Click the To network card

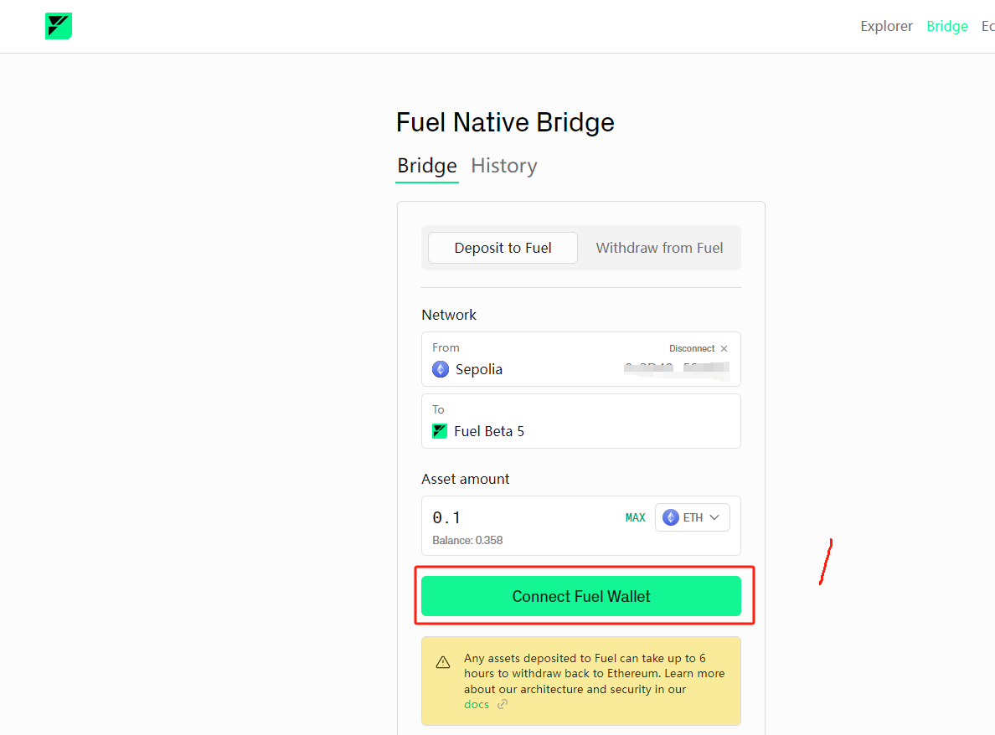(x=581, y=421)
